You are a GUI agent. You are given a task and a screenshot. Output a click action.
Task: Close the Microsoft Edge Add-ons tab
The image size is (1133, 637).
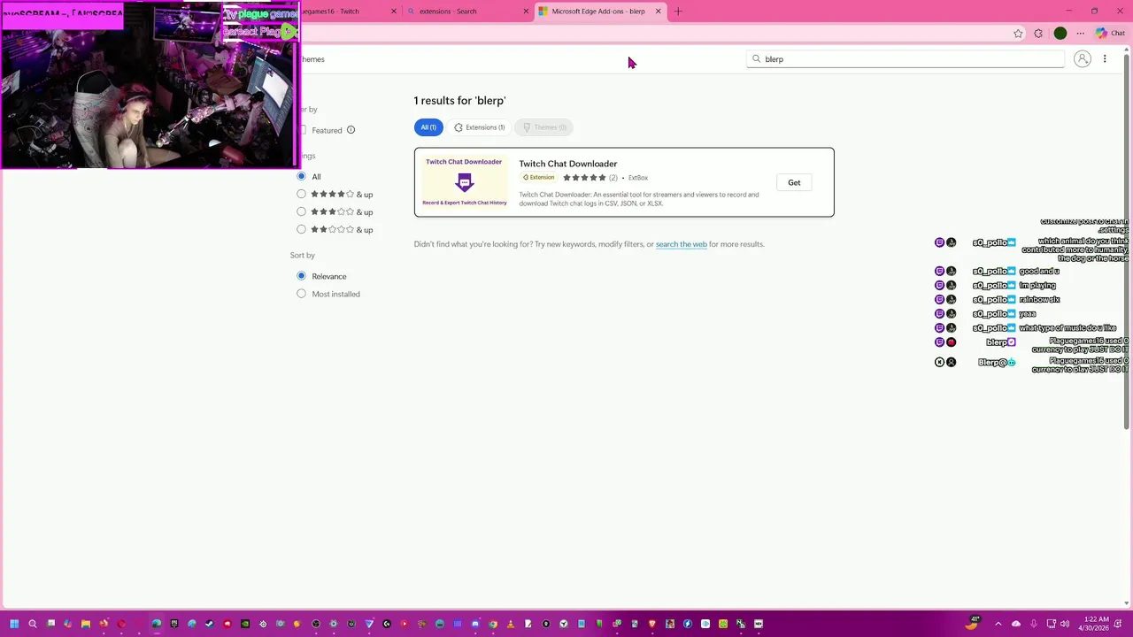click(658, 12)
